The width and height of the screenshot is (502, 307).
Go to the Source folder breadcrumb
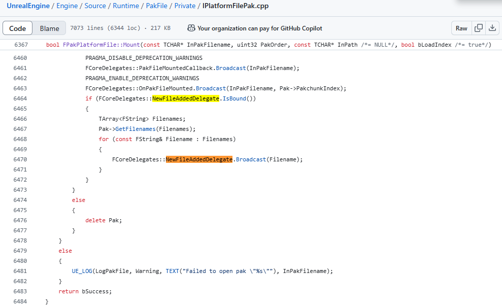point(95,6)
